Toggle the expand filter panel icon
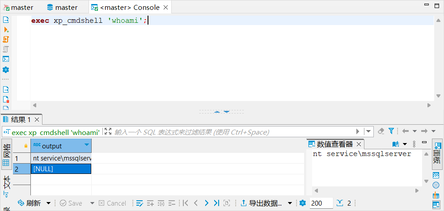Image resolution: width=444 pixels, height=211 pixels. click(108, 131)
